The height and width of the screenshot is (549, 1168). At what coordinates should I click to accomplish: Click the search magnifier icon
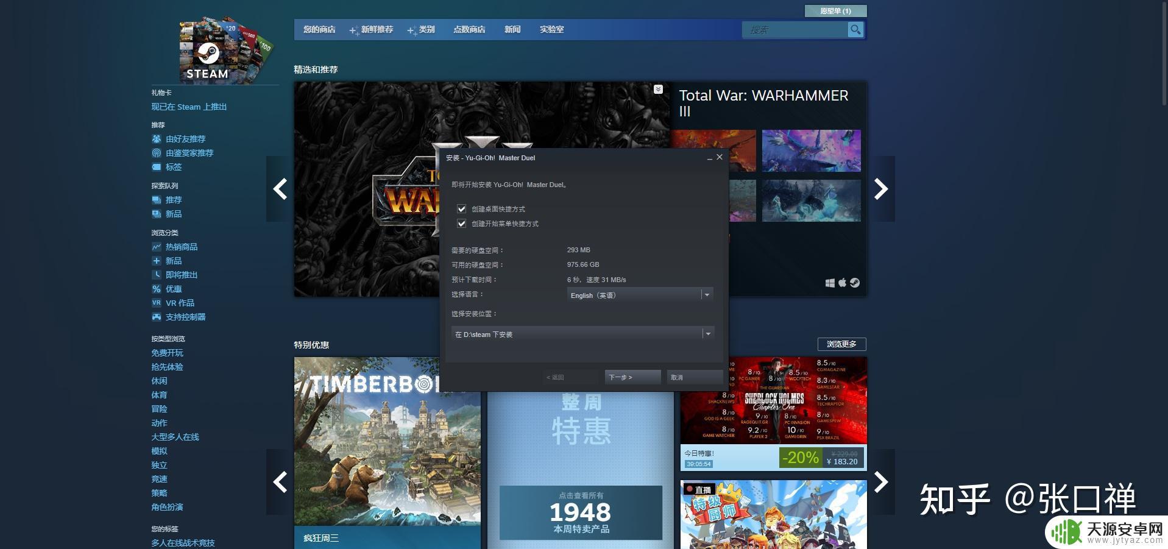click(x=855, y=29)
